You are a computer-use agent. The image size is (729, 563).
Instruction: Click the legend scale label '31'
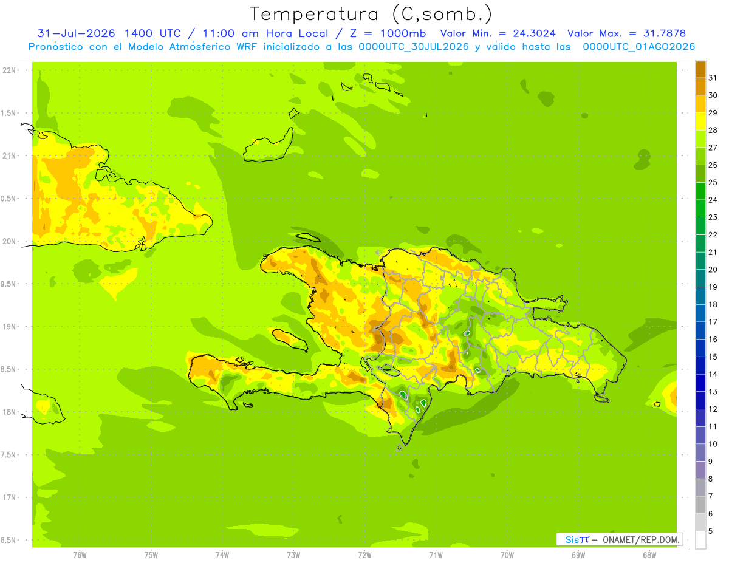713,78
